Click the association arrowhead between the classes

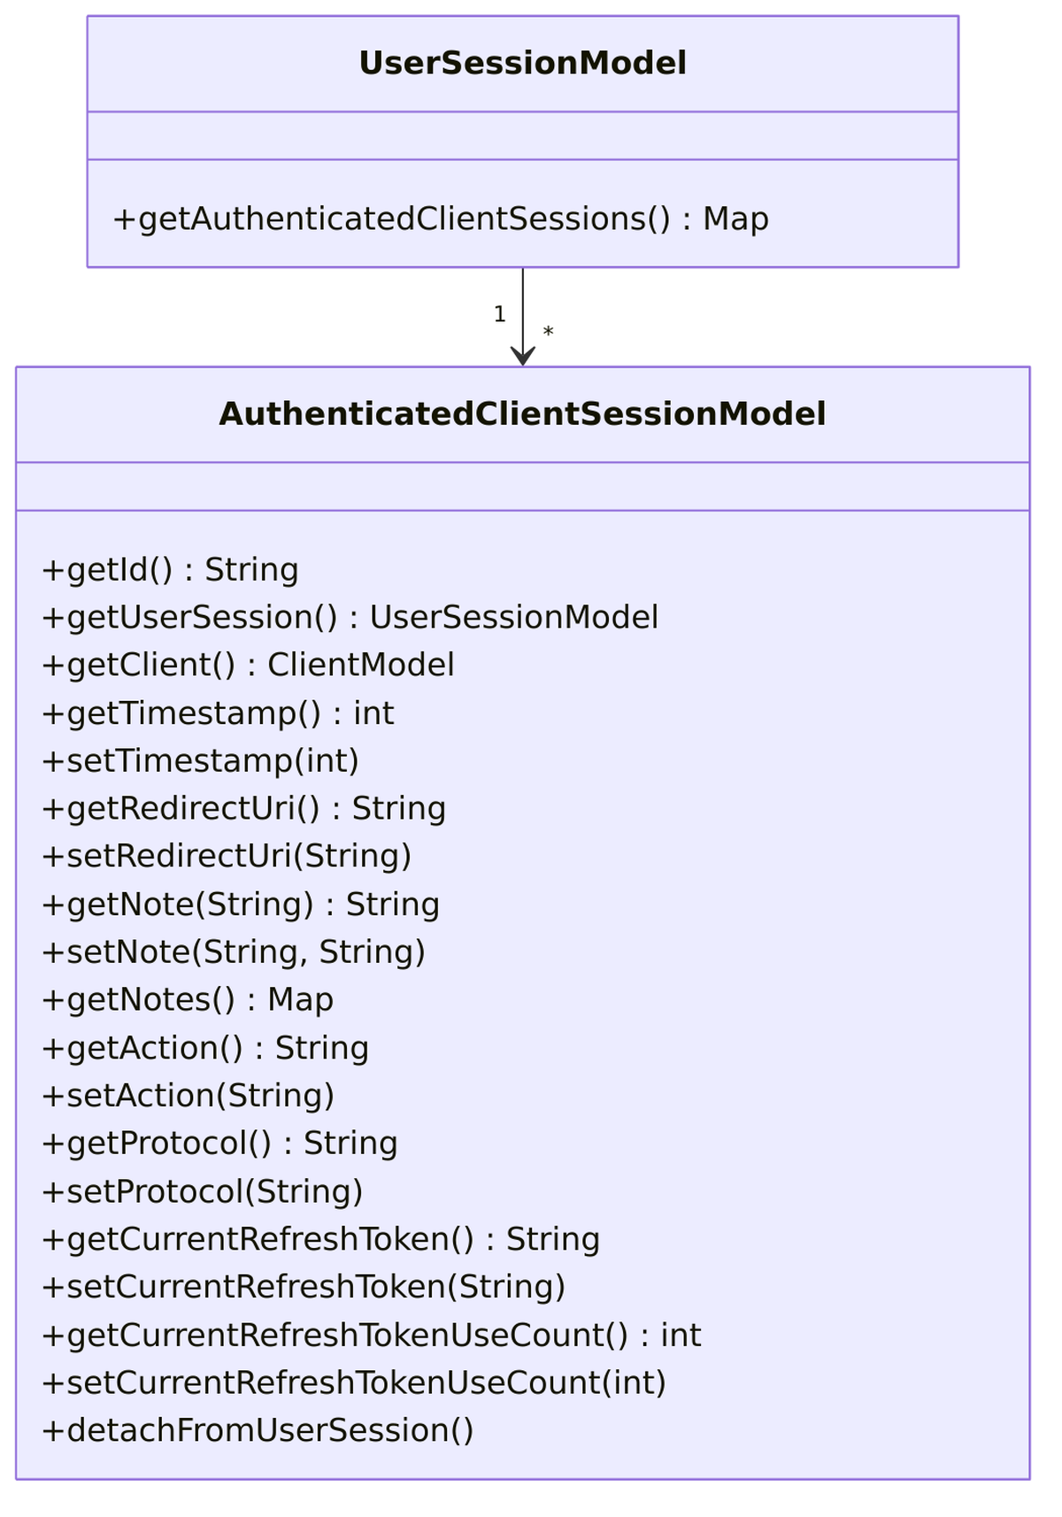tap(523, 355)
